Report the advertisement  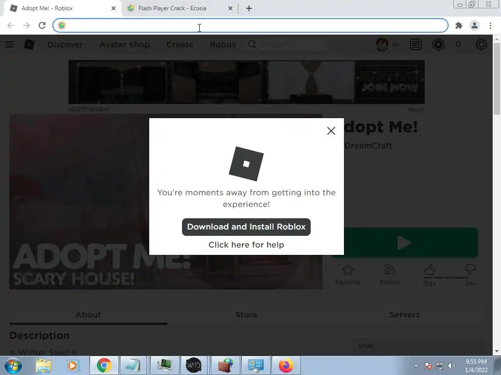tap(416, 109)
